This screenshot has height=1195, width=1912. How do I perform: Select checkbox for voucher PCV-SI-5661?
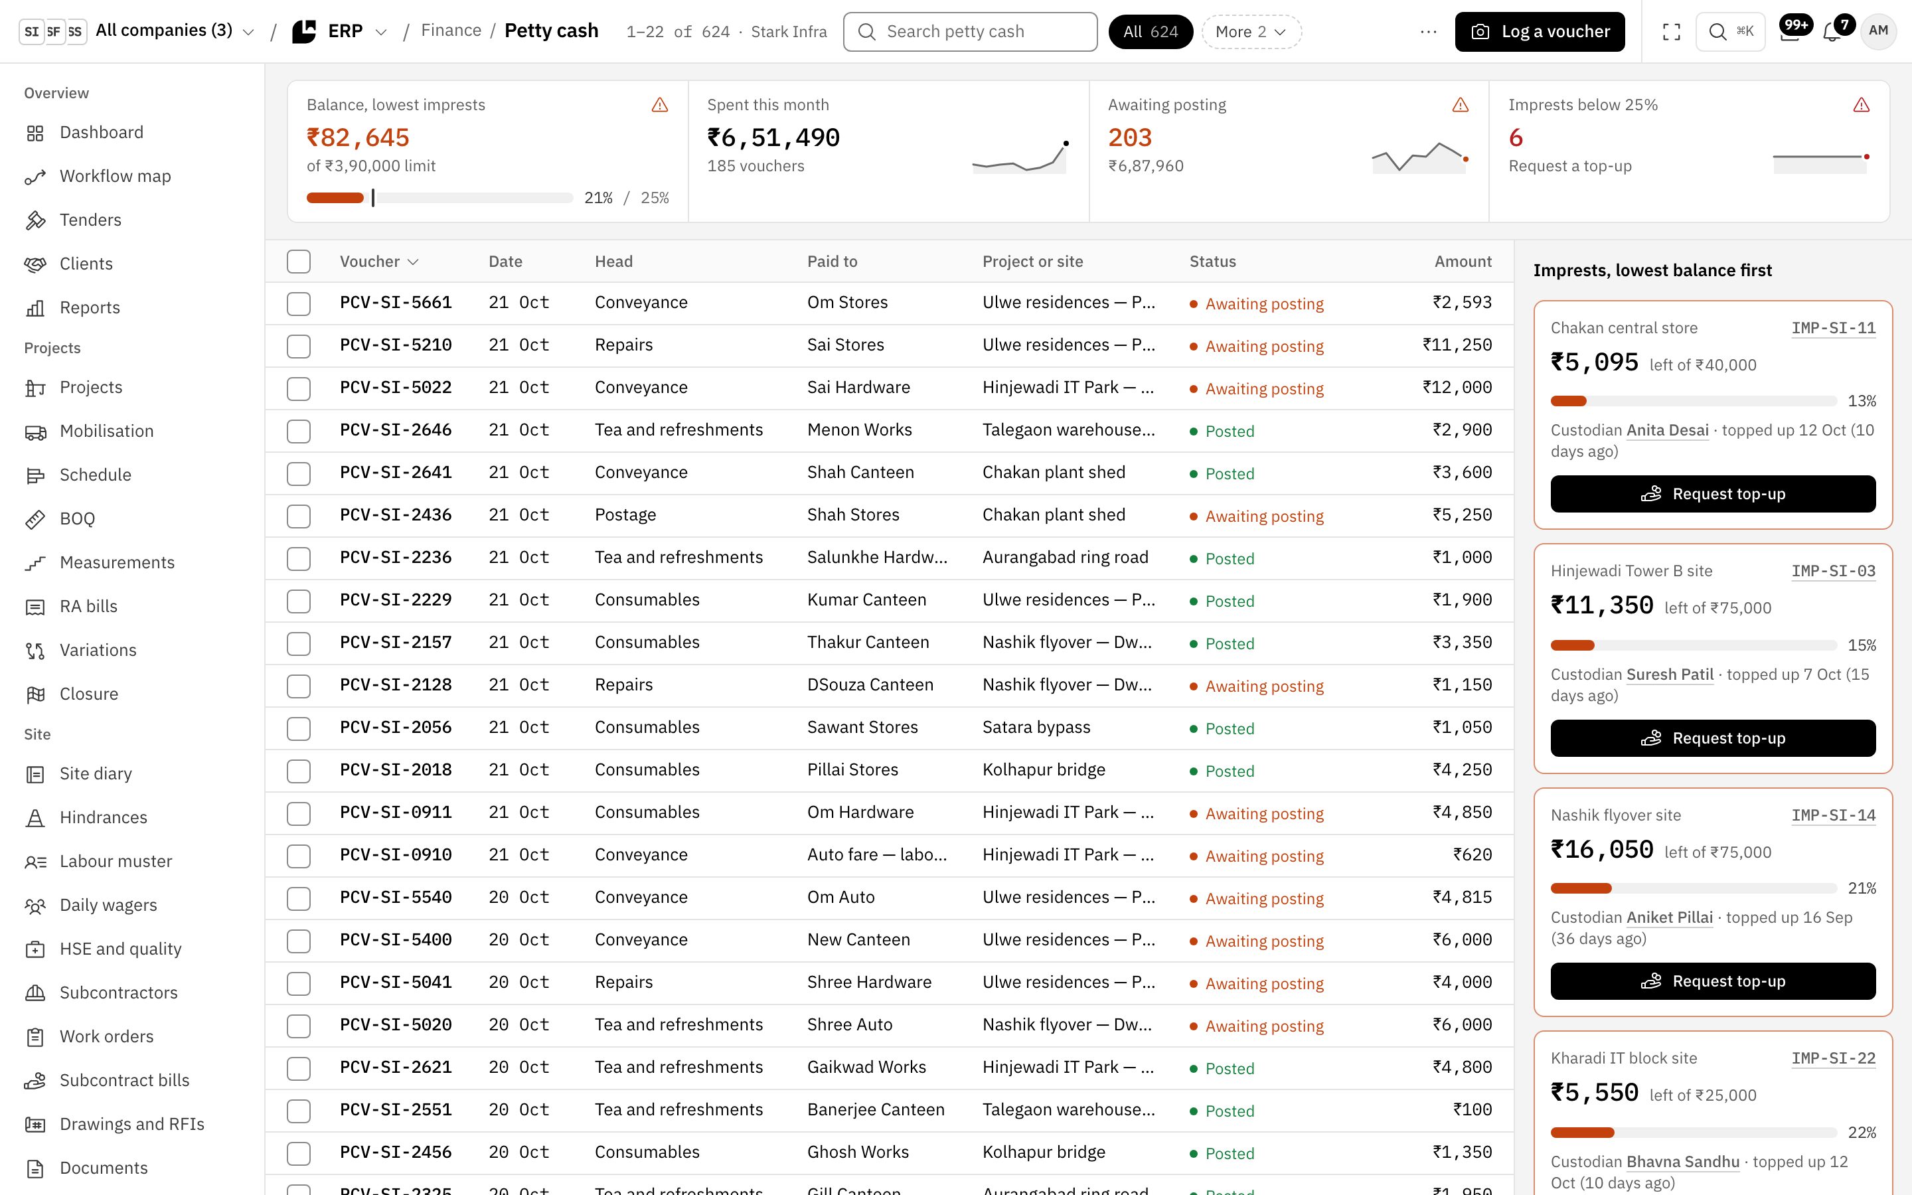pyautogui.click(x=299, y=303)
